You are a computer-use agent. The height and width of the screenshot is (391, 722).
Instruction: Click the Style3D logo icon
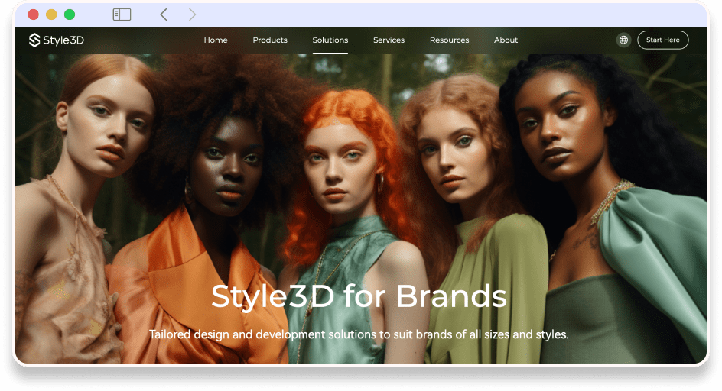[34, 40]
